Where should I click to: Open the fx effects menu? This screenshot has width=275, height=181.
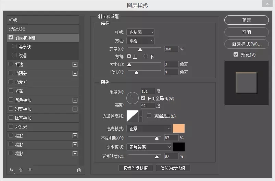[12, 170]
